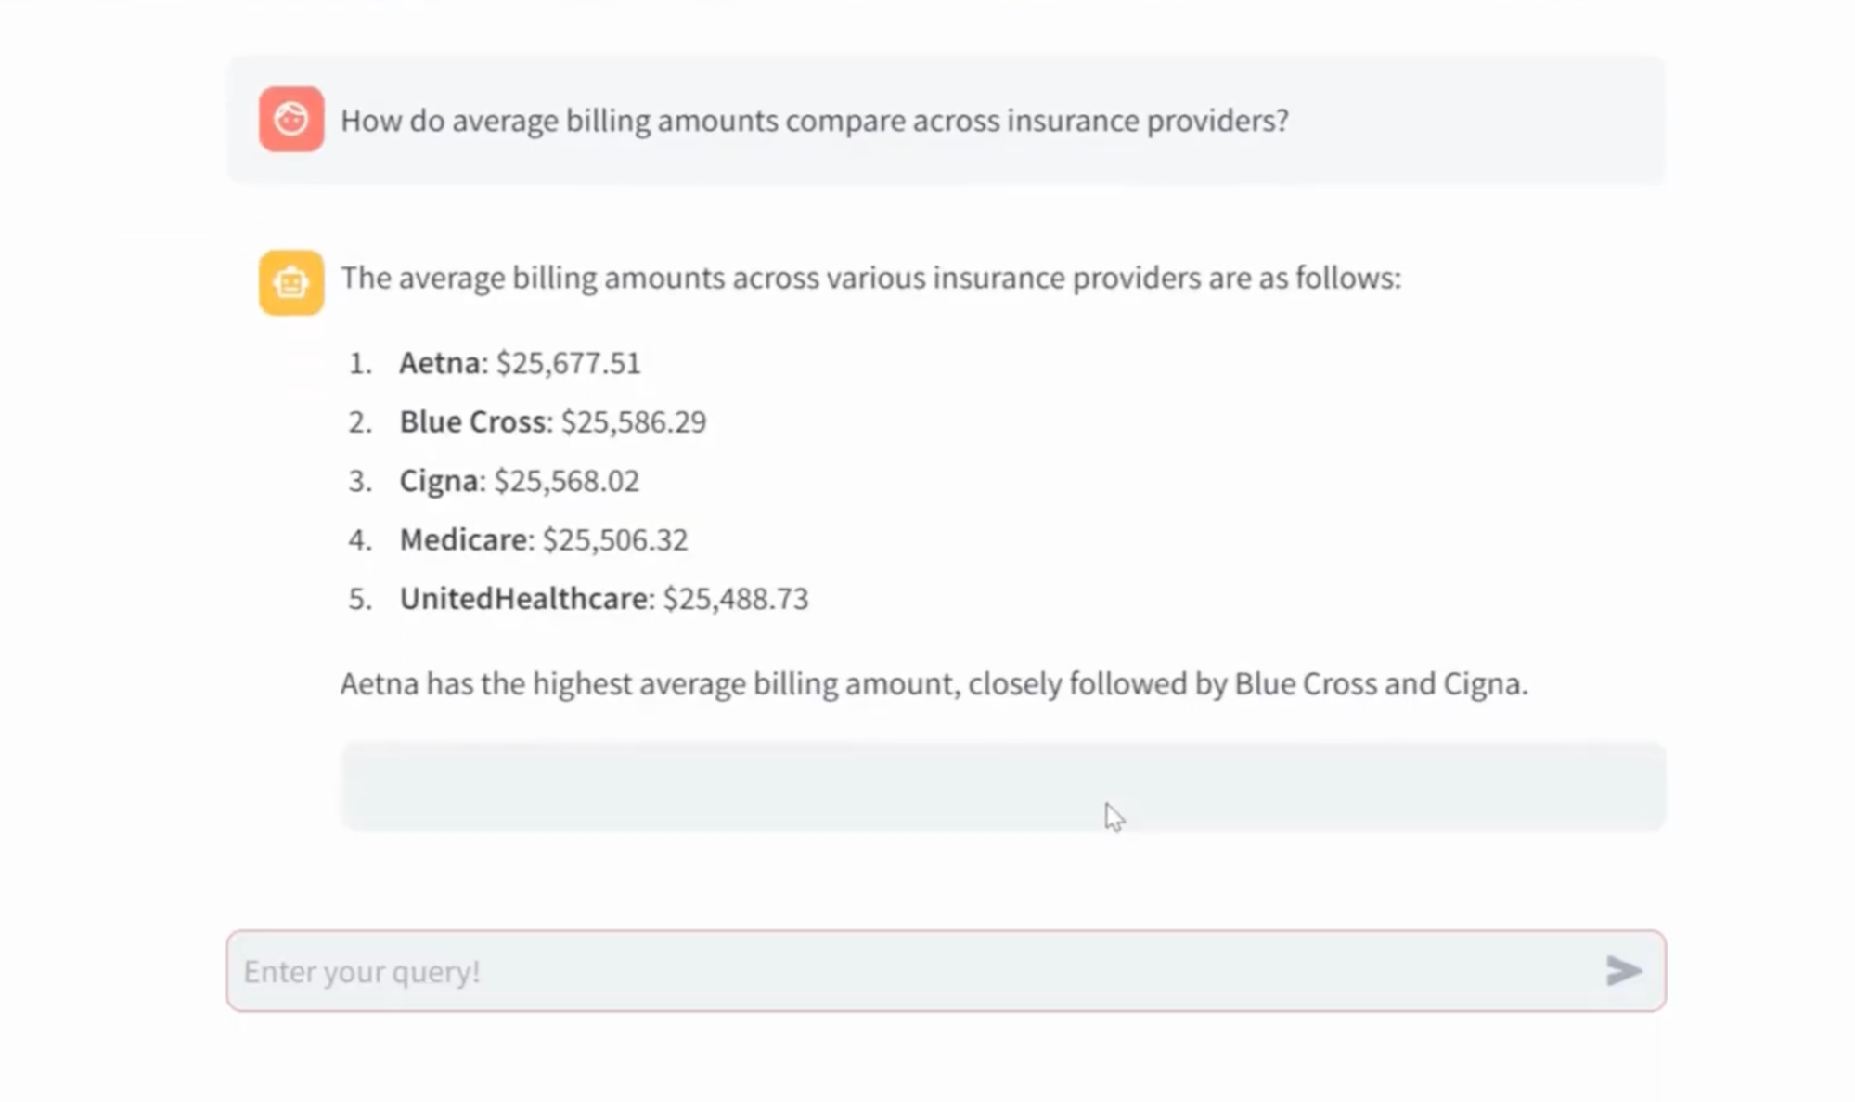Screen dimensions: 1855x1102
Task: Select the bold Blue Cross provider name
Action: click(472, 421)
